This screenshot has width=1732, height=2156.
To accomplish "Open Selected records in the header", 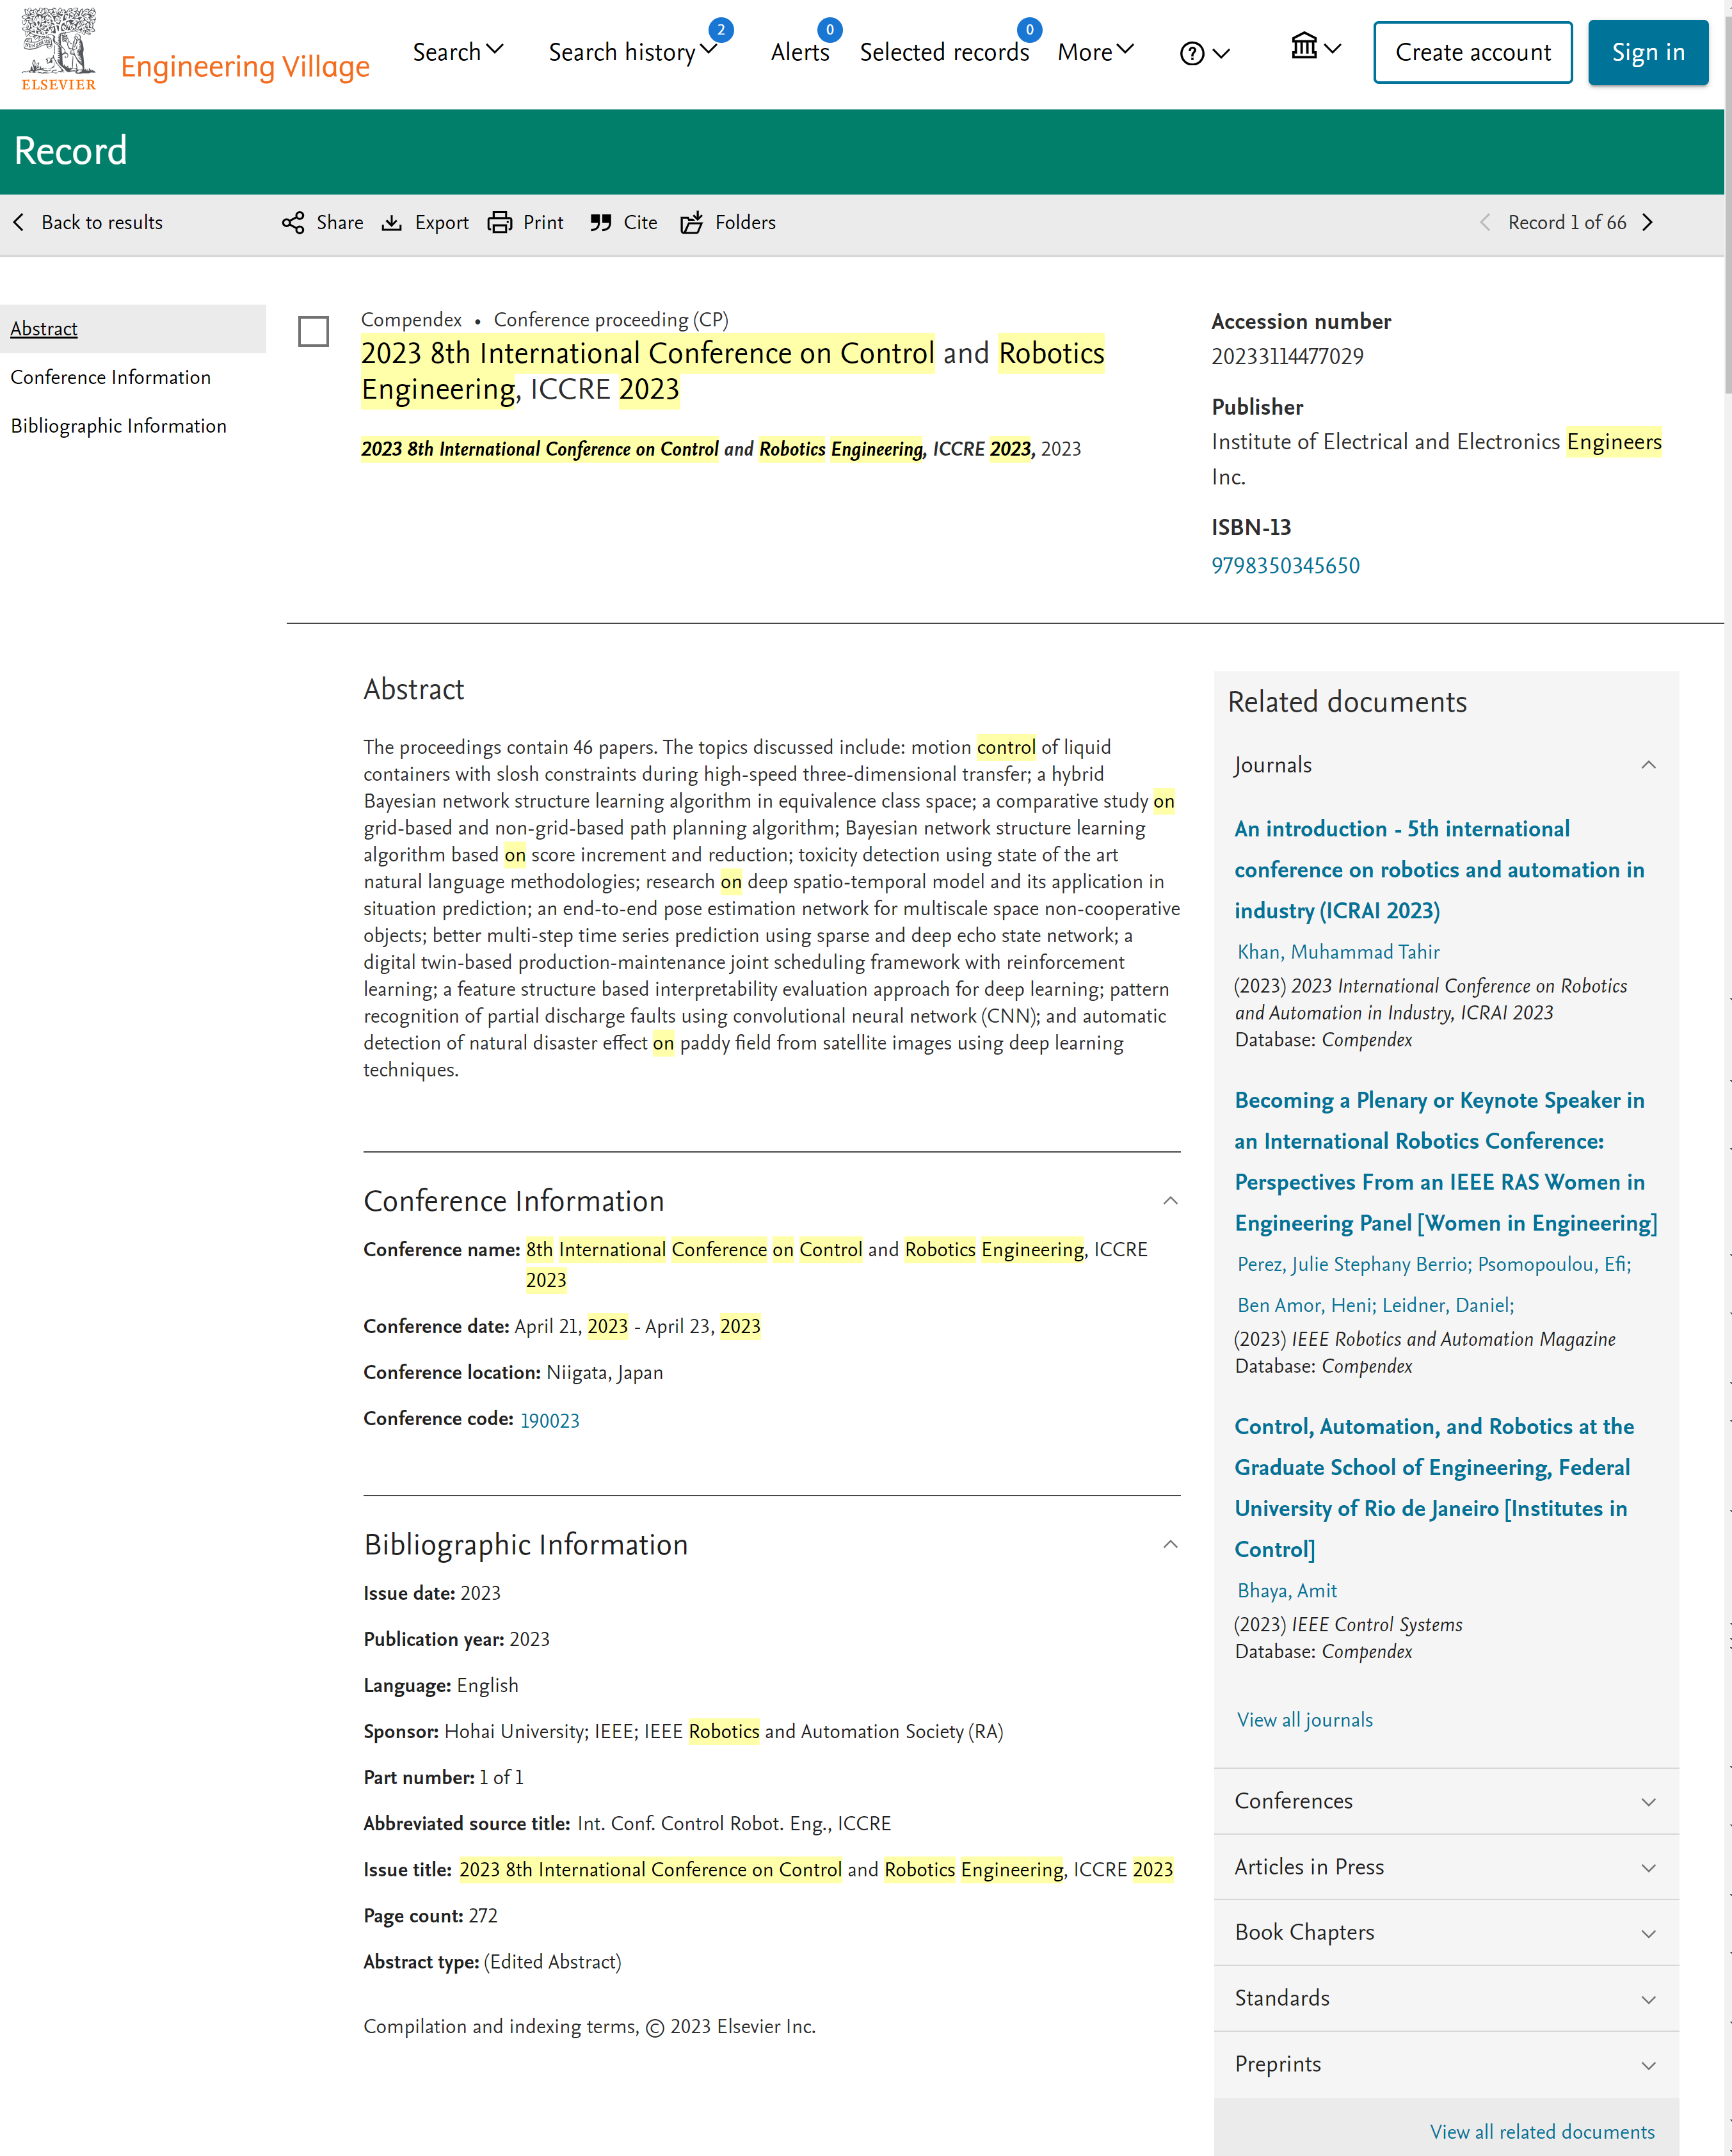I will [944, 52].
